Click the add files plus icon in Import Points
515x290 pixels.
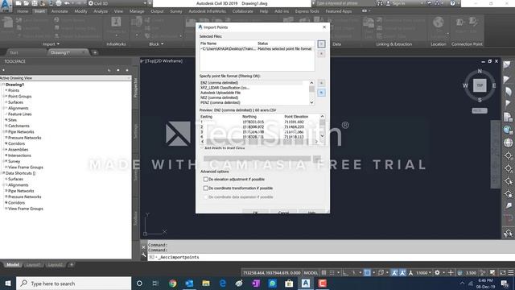click(321, 44)
